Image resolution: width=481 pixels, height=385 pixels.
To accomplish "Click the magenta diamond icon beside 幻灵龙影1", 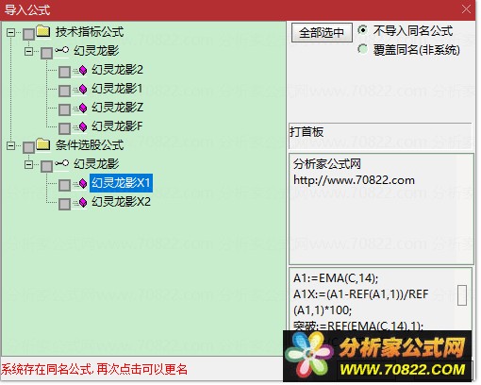I will tap(83, 89).
